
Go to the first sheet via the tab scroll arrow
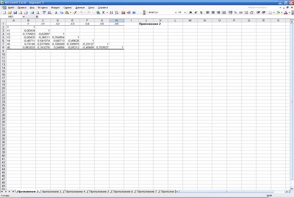click(2, 191)
